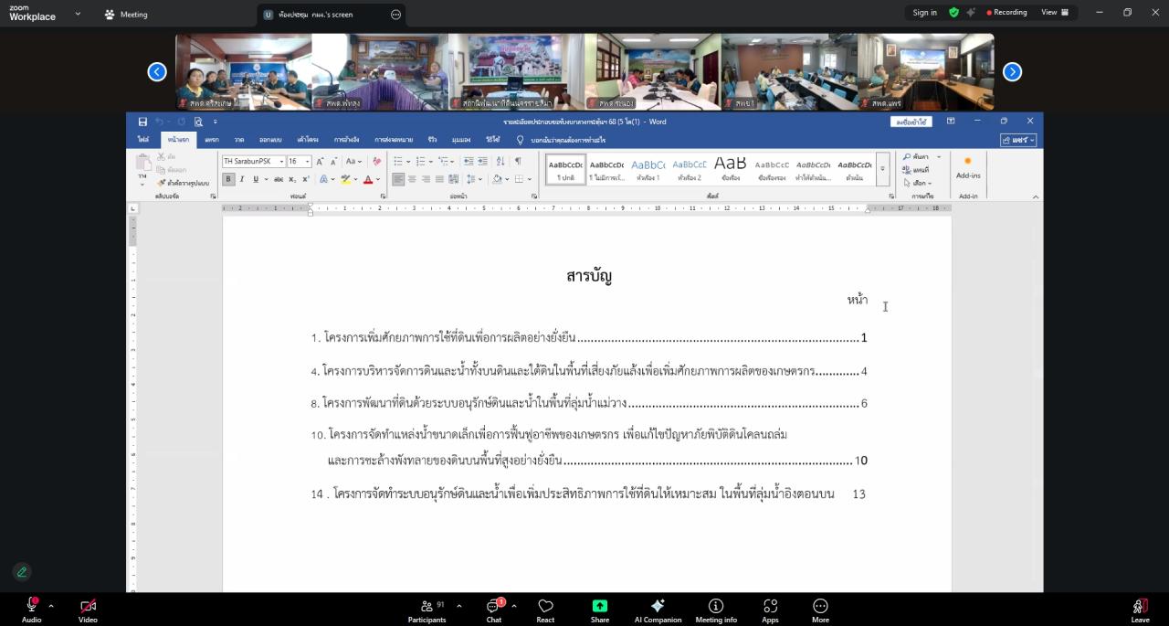This screenshot has height=626, width=1169.
Task: Toggle italic formatting
Action: [241, 179]
